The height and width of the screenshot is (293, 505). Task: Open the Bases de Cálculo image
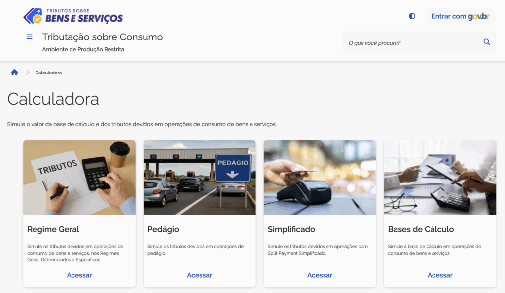[x=440, y=178]
